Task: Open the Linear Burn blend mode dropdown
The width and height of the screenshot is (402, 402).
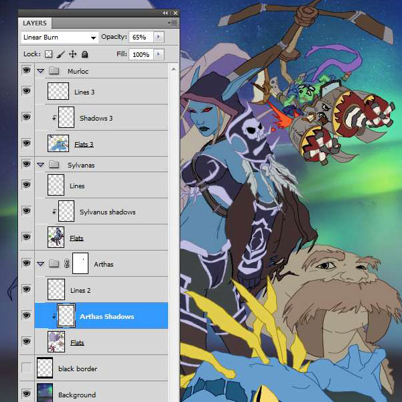Action: coord(60,38)
